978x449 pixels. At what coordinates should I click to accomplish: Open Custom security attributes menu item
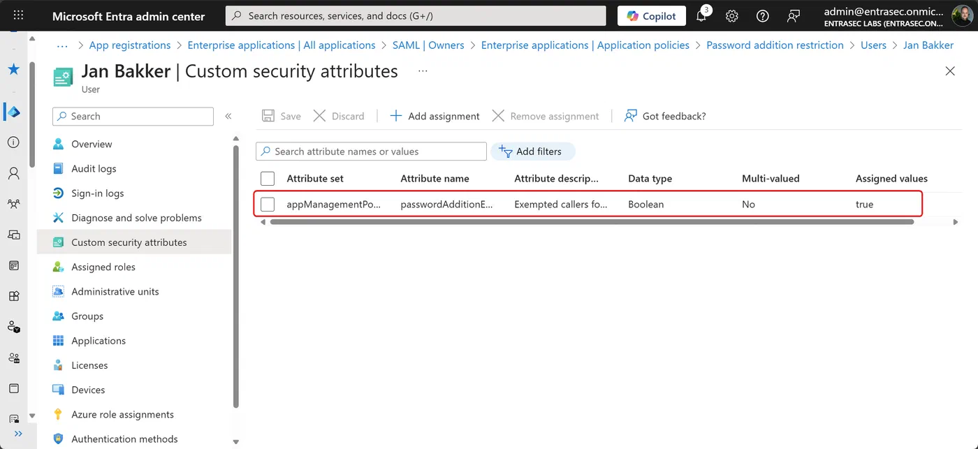(135, 242)
